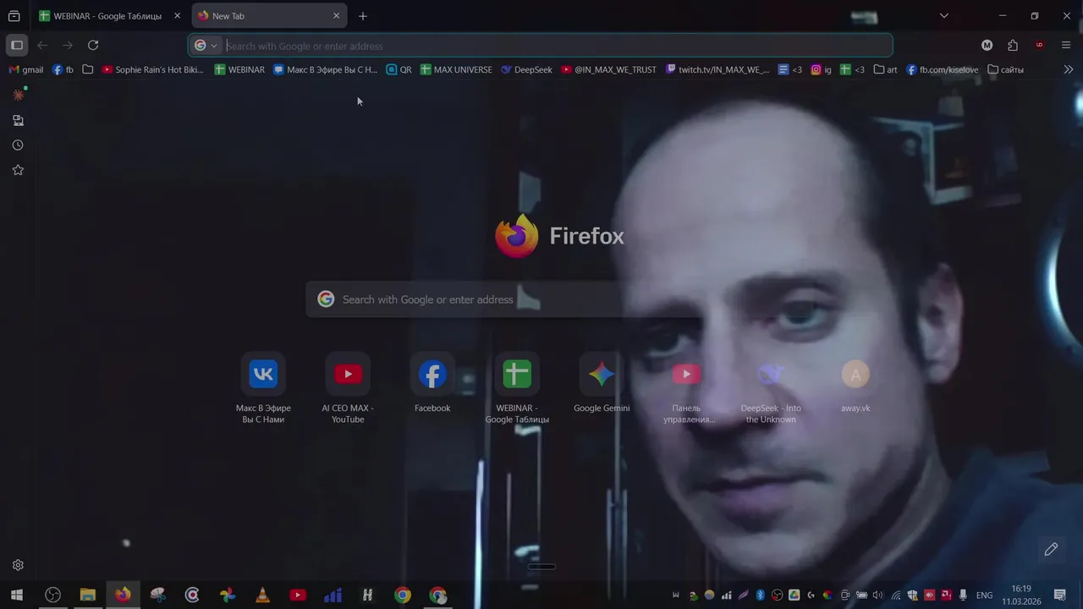The height and width of the screenshot is (609, 1083).
Task: Open the gmail bookmark
Action: (26, 70)
